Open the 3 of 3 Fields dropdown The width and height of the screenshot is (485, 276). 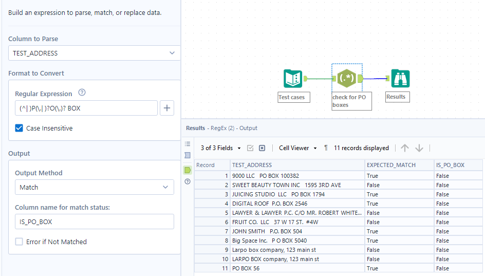point(221,148)
